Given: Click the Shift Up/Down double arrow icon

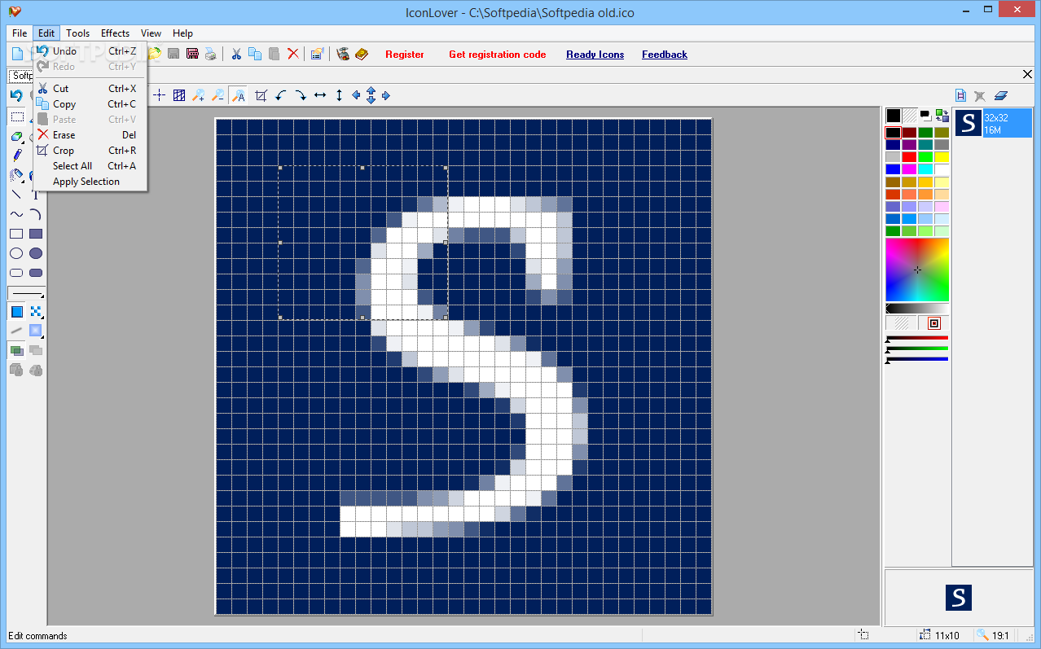Looking at the screenshot, I should (x=371, y=96).
